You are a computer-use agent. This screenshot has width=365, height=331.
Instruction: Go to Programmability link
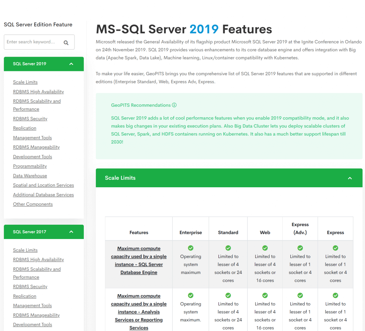(x=30, y=166)
